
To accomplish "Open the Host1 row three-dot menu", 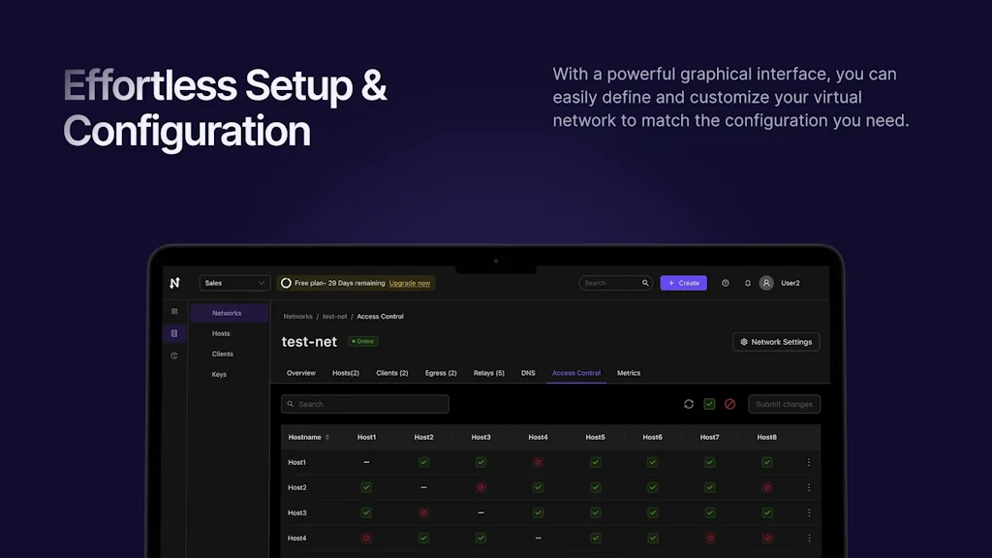I will click(x=809, y=462).
